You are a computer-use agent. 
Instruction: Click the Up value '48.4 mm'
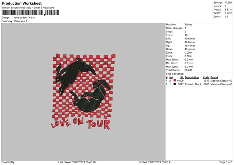(x=190, y=46)
